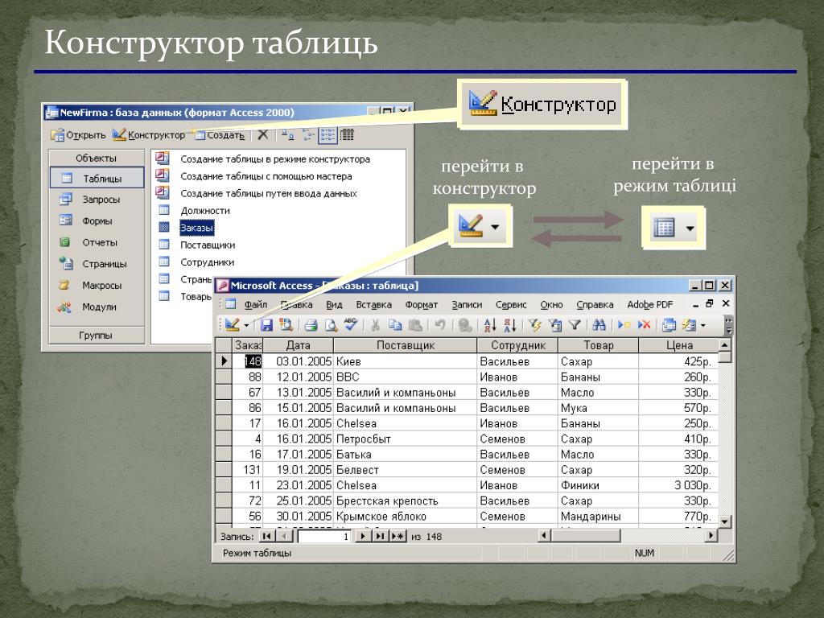Click the Группы bar in objects panel
The width and height of the screenshot is (824, 618).
97,336
